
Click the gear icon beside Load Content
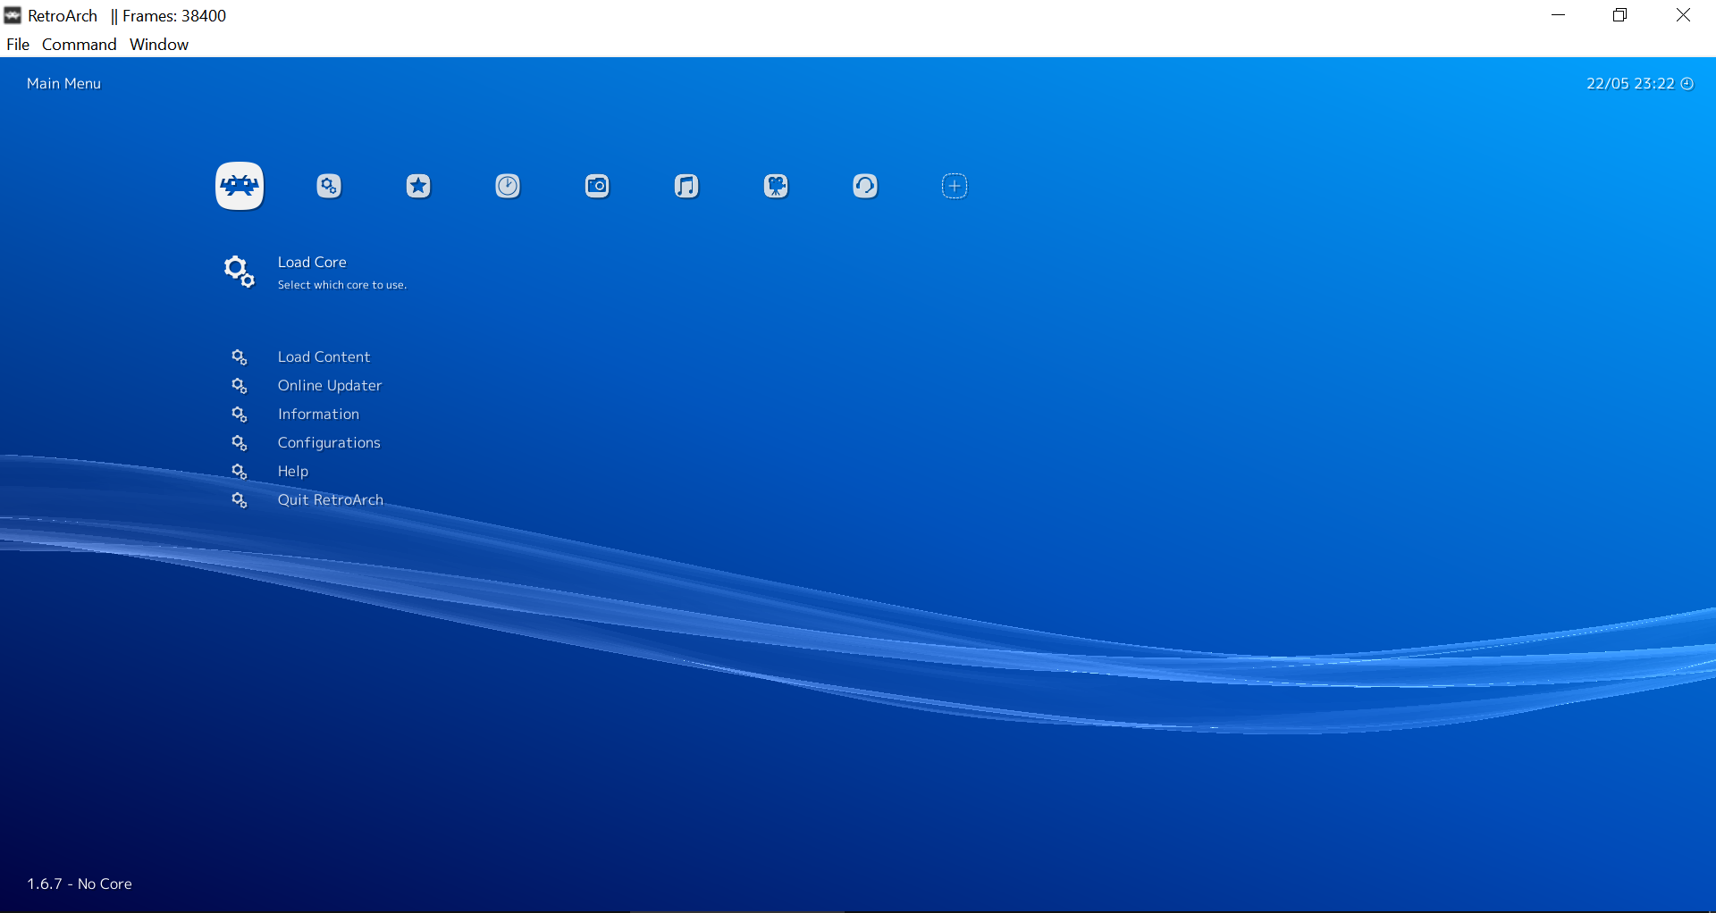point(240,357)
